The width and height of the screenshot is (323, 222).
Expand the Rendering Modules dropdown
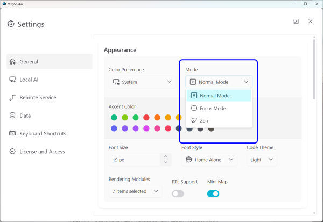pyautogui.click(x=135, y=191)
